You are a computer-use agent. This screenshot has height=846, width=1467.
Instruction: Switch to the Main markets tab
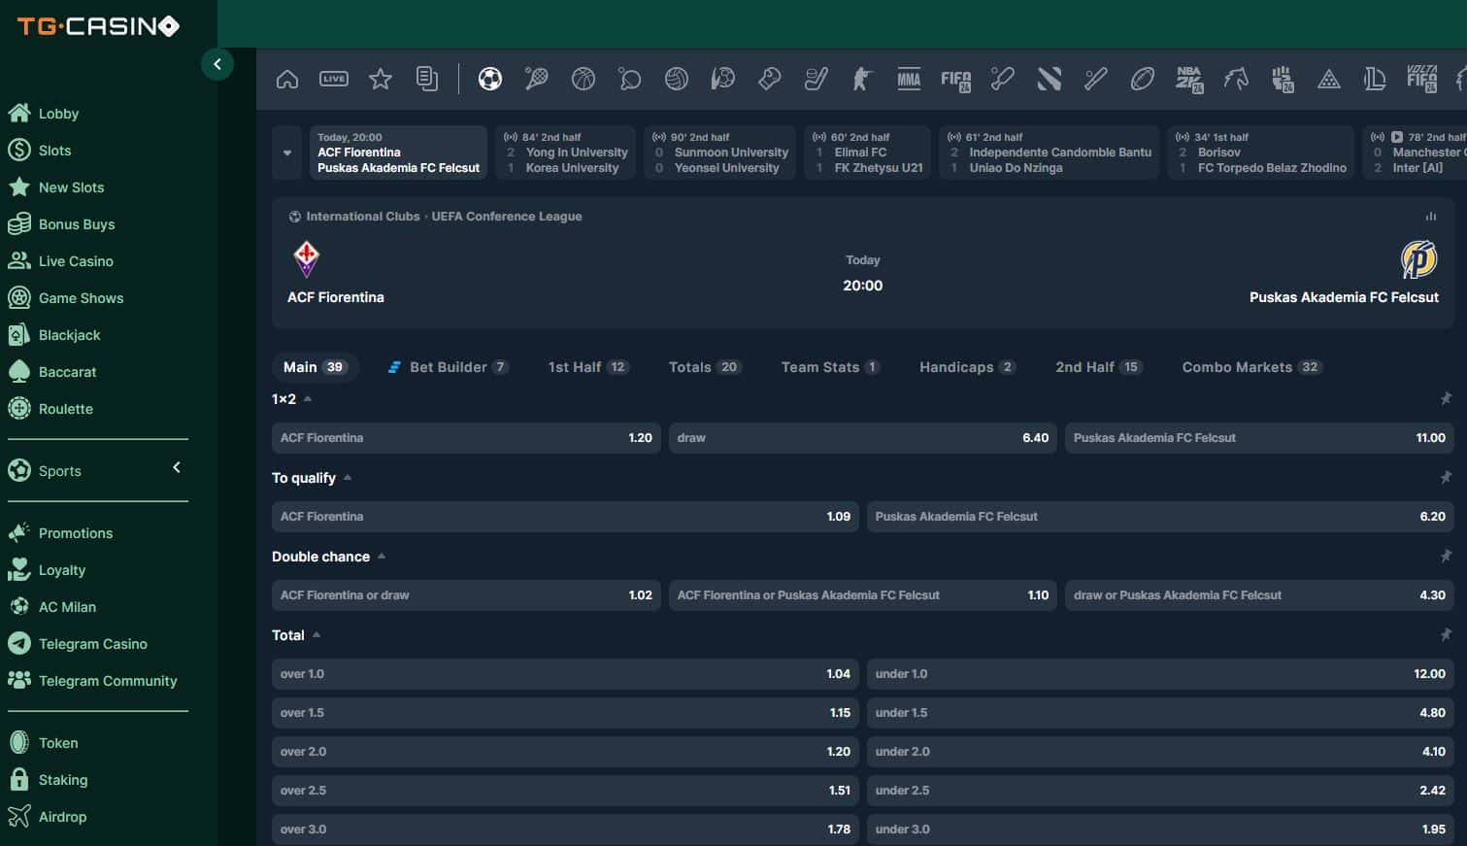315,367
